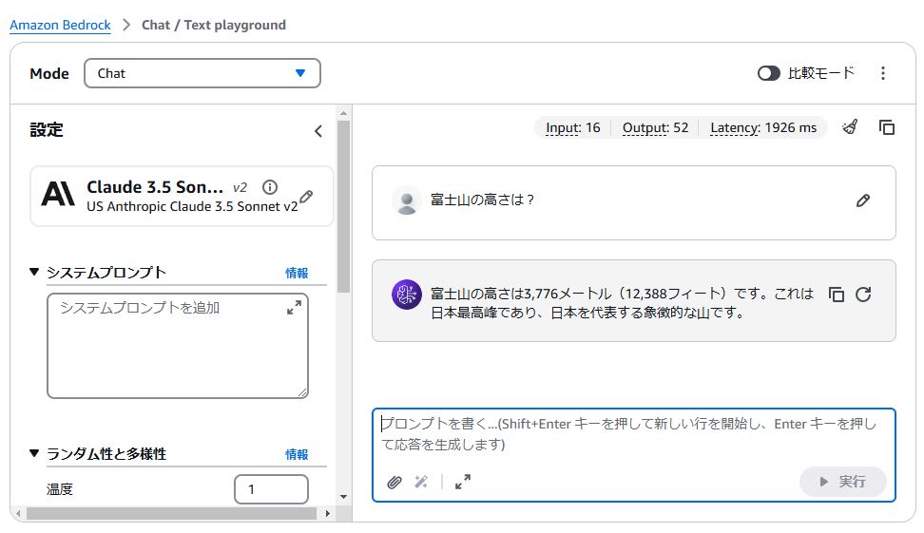Open 情報 link beside システムプロンプト

pyautogui.click(x=297, y=273)
